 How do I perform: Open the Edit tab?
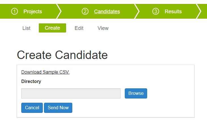pyautogui.click(x=79, y=28)
